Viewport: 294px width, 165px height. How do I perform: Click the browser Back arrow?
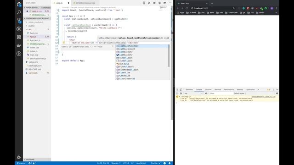tap(178, 8)
